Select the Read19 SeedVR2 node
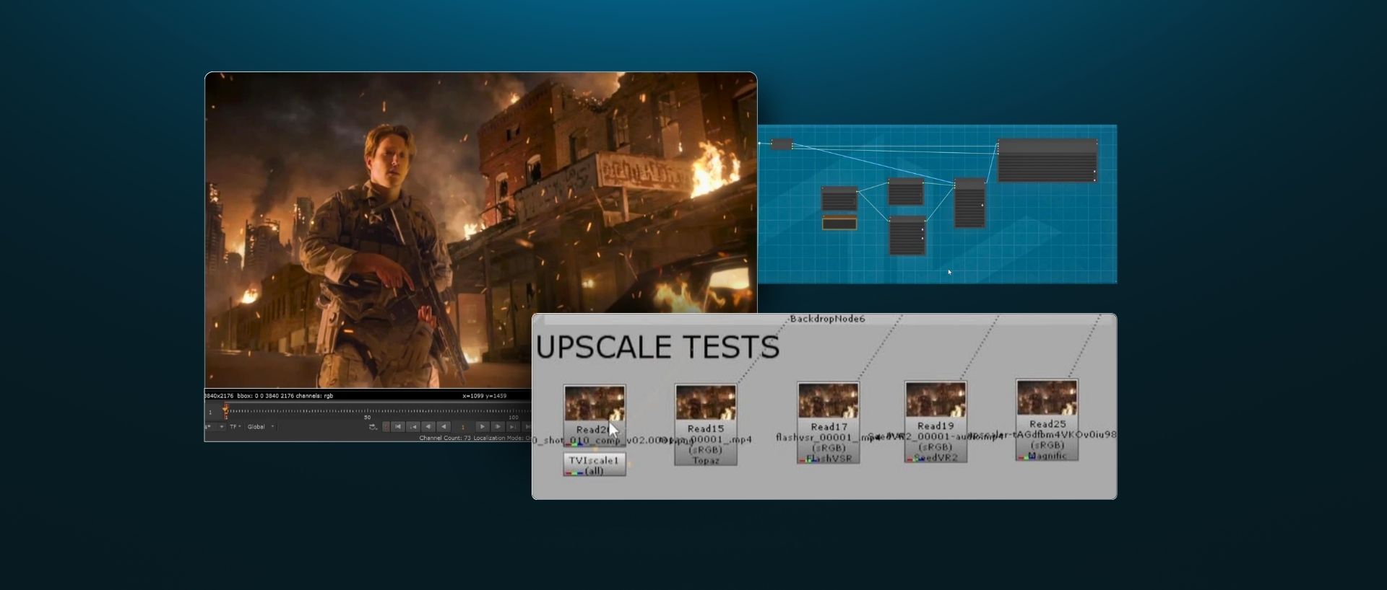 click(x=936, y=422)
